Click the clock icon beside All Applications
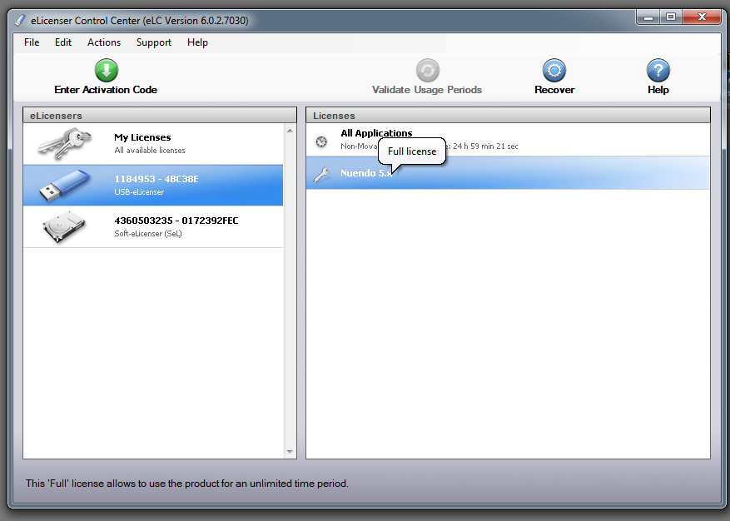This screenshot has width=730, height=521. click(x=321, y=141)
